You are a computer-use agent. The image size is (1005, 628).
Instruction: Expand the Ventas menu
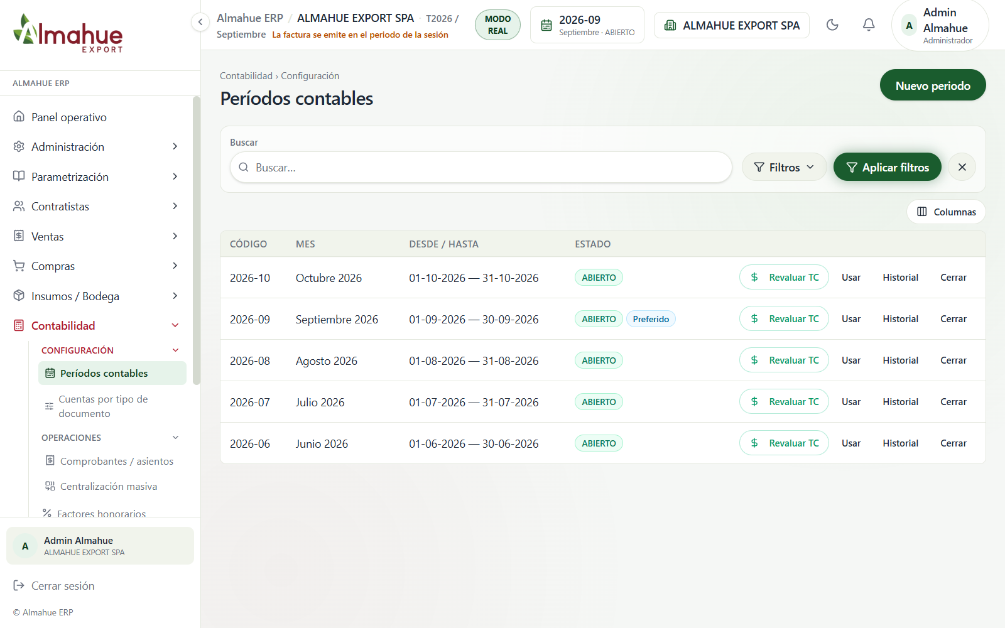coord(95,236)
